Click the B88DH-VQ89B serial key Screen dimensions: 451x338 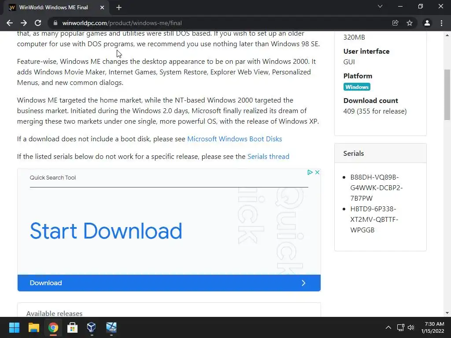coord(377,187)
